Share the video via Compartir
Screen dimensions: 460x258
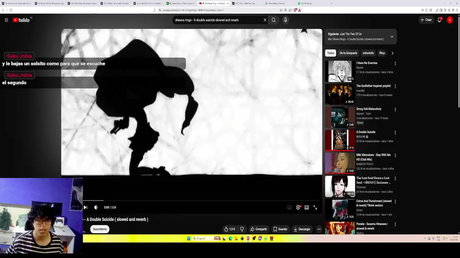pos(259,229)
